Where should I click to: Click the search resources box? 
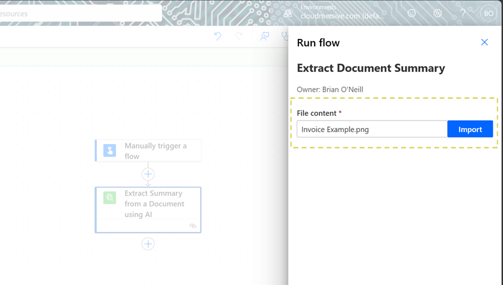point(80,13)
